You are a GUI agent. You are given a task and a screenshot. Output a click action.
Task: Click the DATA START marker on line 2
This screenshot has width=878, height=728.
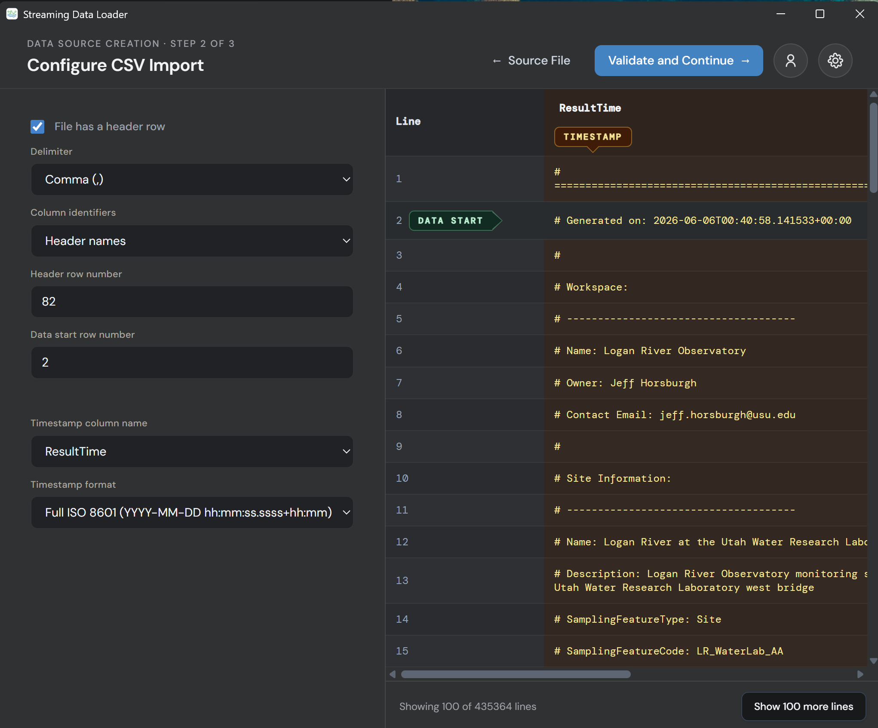[x=454, y=220]
